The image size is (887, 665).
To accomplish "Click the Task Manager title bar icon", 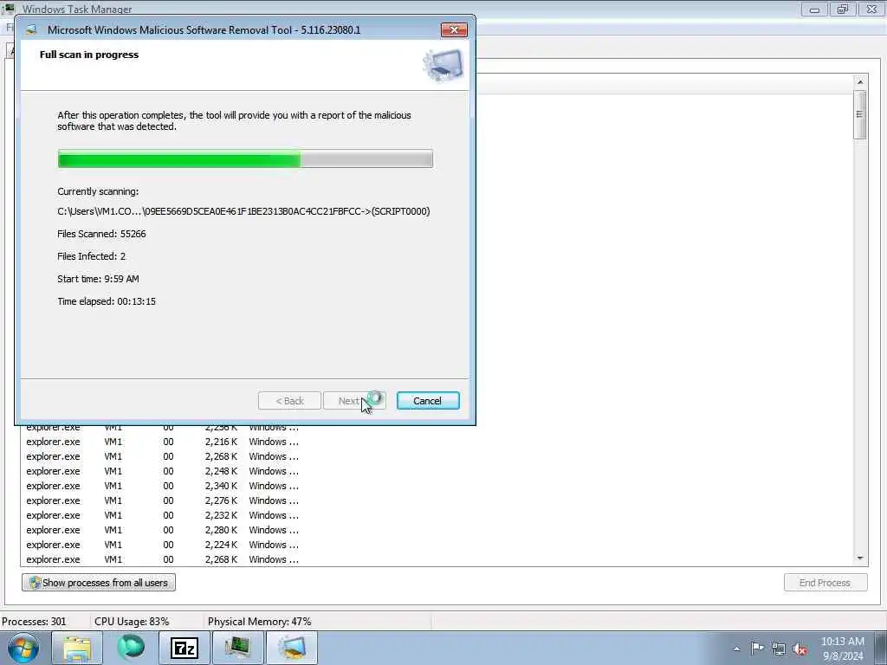I will (x=9, y=8).
